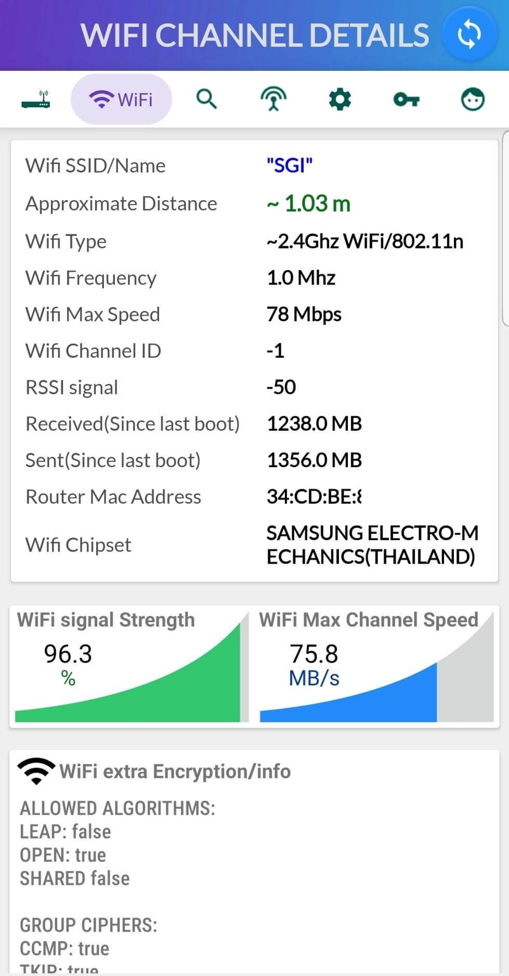
Task: Open the router tab icon
Action: click(x=36, y=99)
